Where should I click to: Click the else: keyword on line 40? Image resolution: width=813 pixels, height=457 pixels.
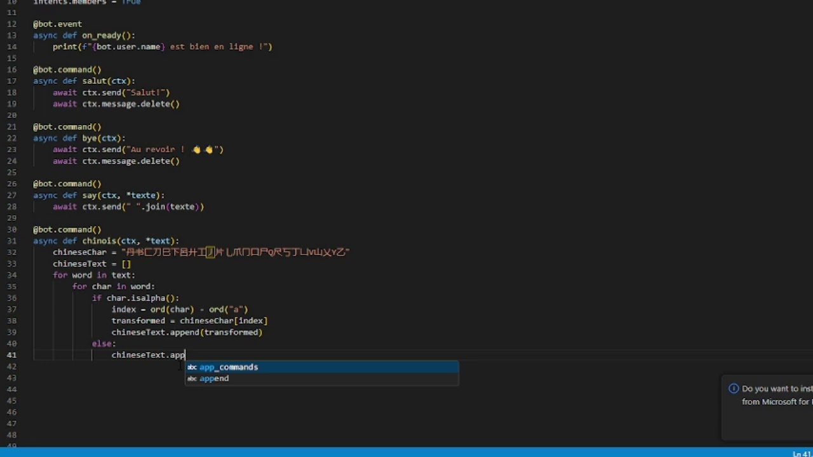104,344
